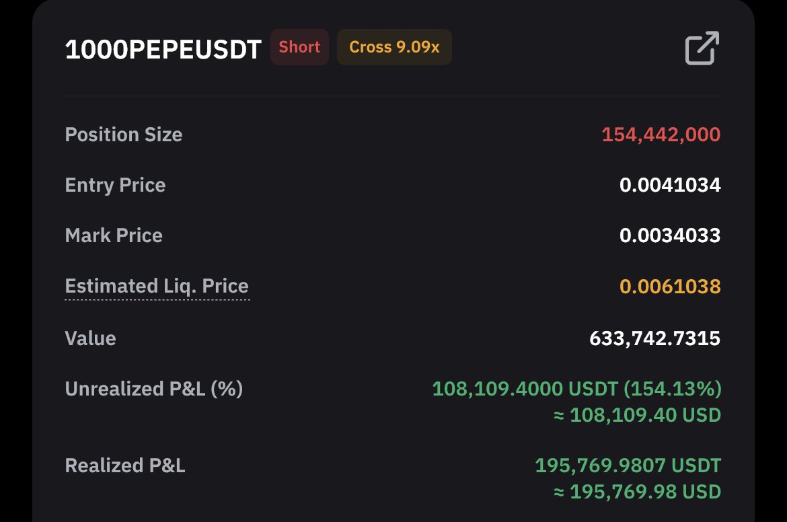Tap the Estimated Liq. Price label

157,286
